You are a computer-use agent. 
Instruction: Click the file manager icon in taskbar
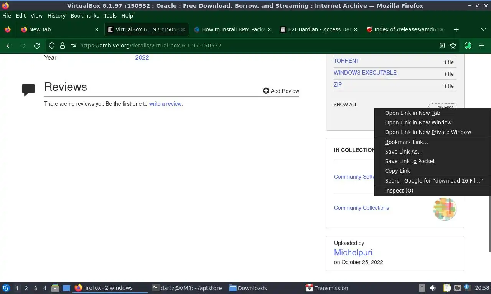(55, 288)
